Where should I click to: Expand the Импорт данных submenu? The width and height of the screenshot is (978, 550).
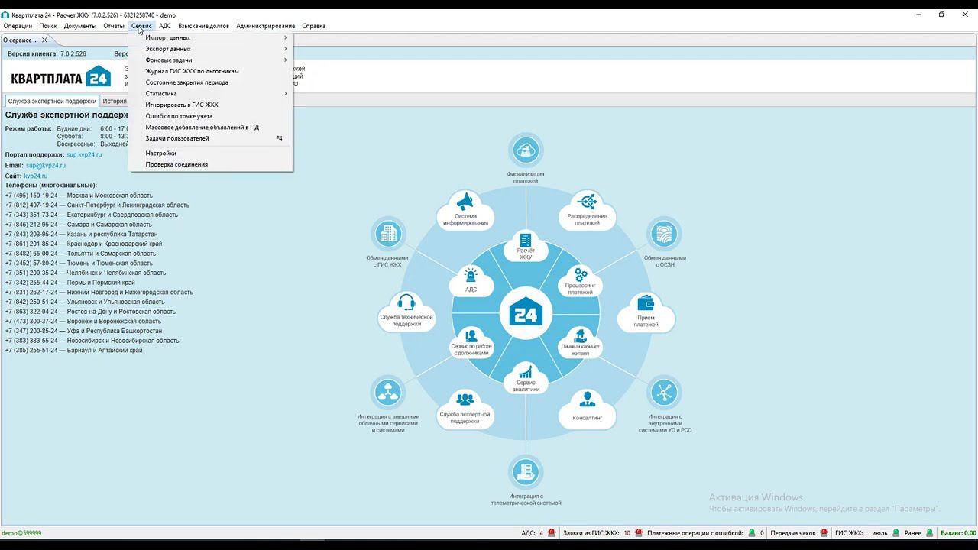click(x=212, y=37)
